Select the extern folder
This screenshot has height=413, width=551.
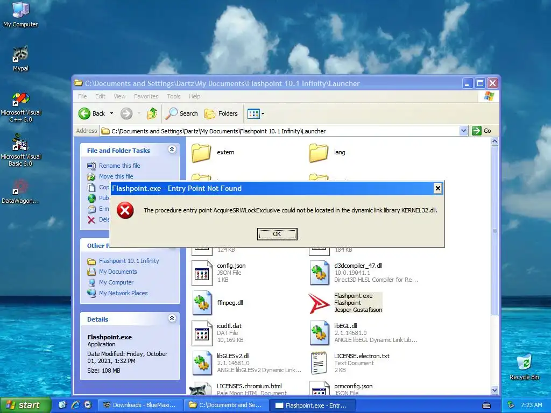[x=201, y=153]
